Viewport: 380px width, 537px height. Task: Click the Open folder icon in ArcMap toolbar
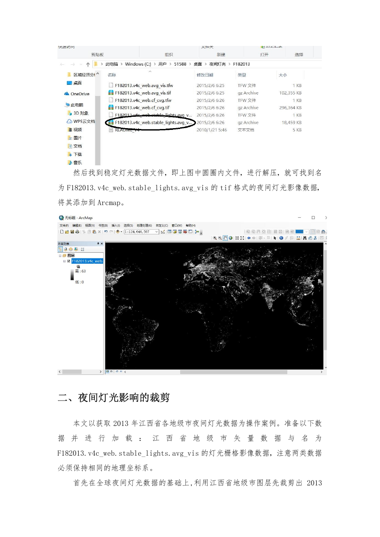67,232
